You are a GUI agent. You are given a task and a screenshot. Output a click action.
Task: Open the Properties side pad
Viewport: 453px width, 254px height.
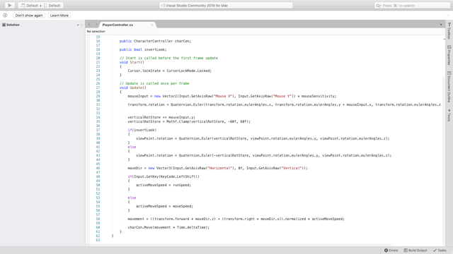click(449, 55)
